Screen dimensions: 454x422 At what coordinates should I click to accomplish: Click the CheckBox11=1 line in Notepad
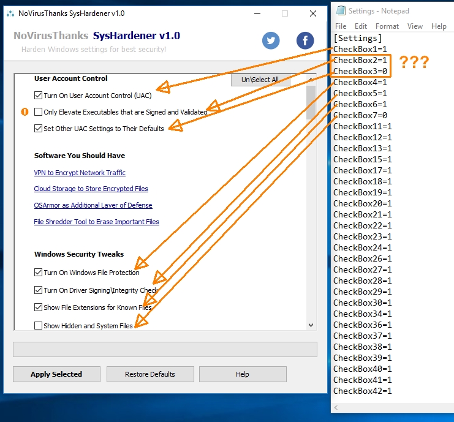point(363,127)
